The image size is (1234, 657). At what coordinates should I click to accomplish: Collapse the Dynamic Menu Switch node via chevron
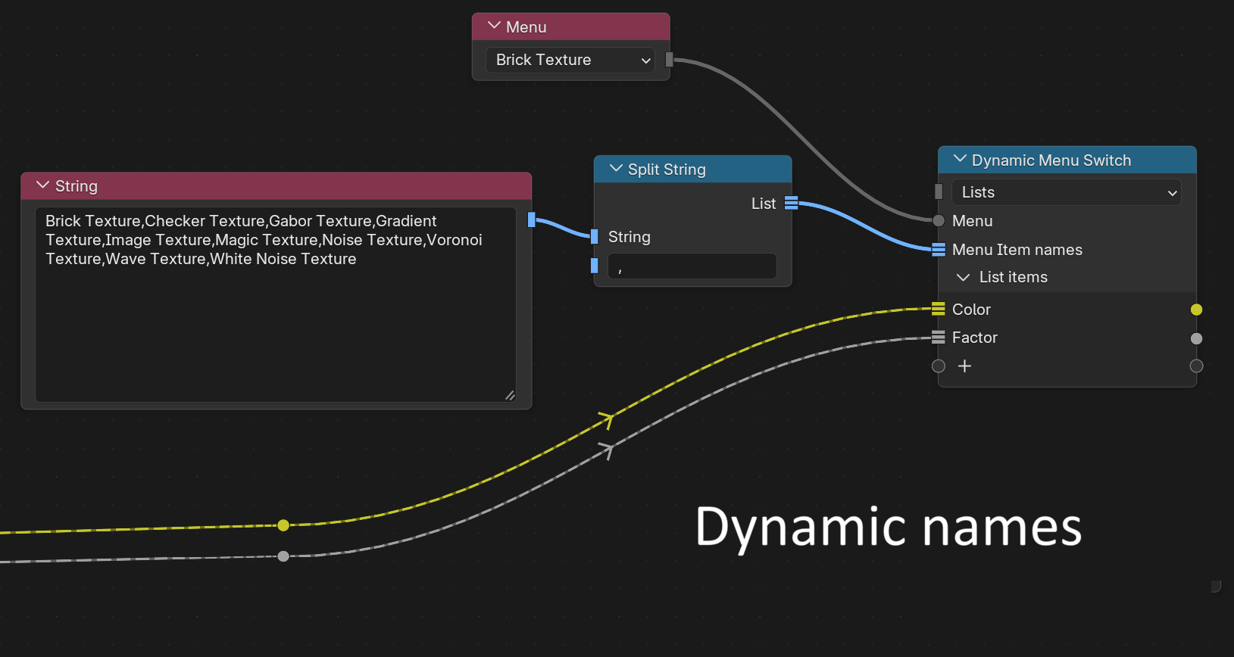click(x=960, y=160)
